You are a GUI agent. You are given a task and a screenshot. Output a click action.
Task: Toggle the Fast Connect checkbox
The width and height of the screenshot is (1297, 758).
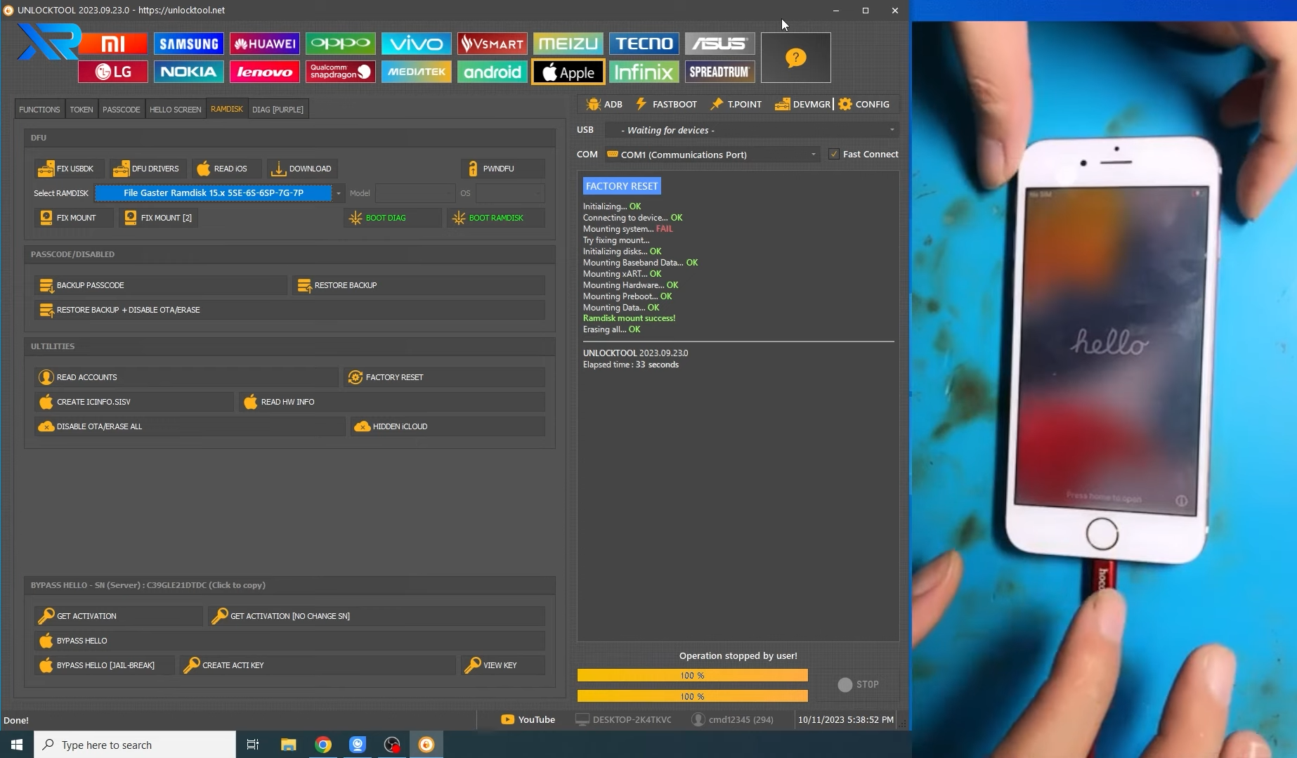pyautogui.click(x=834, y=154)
